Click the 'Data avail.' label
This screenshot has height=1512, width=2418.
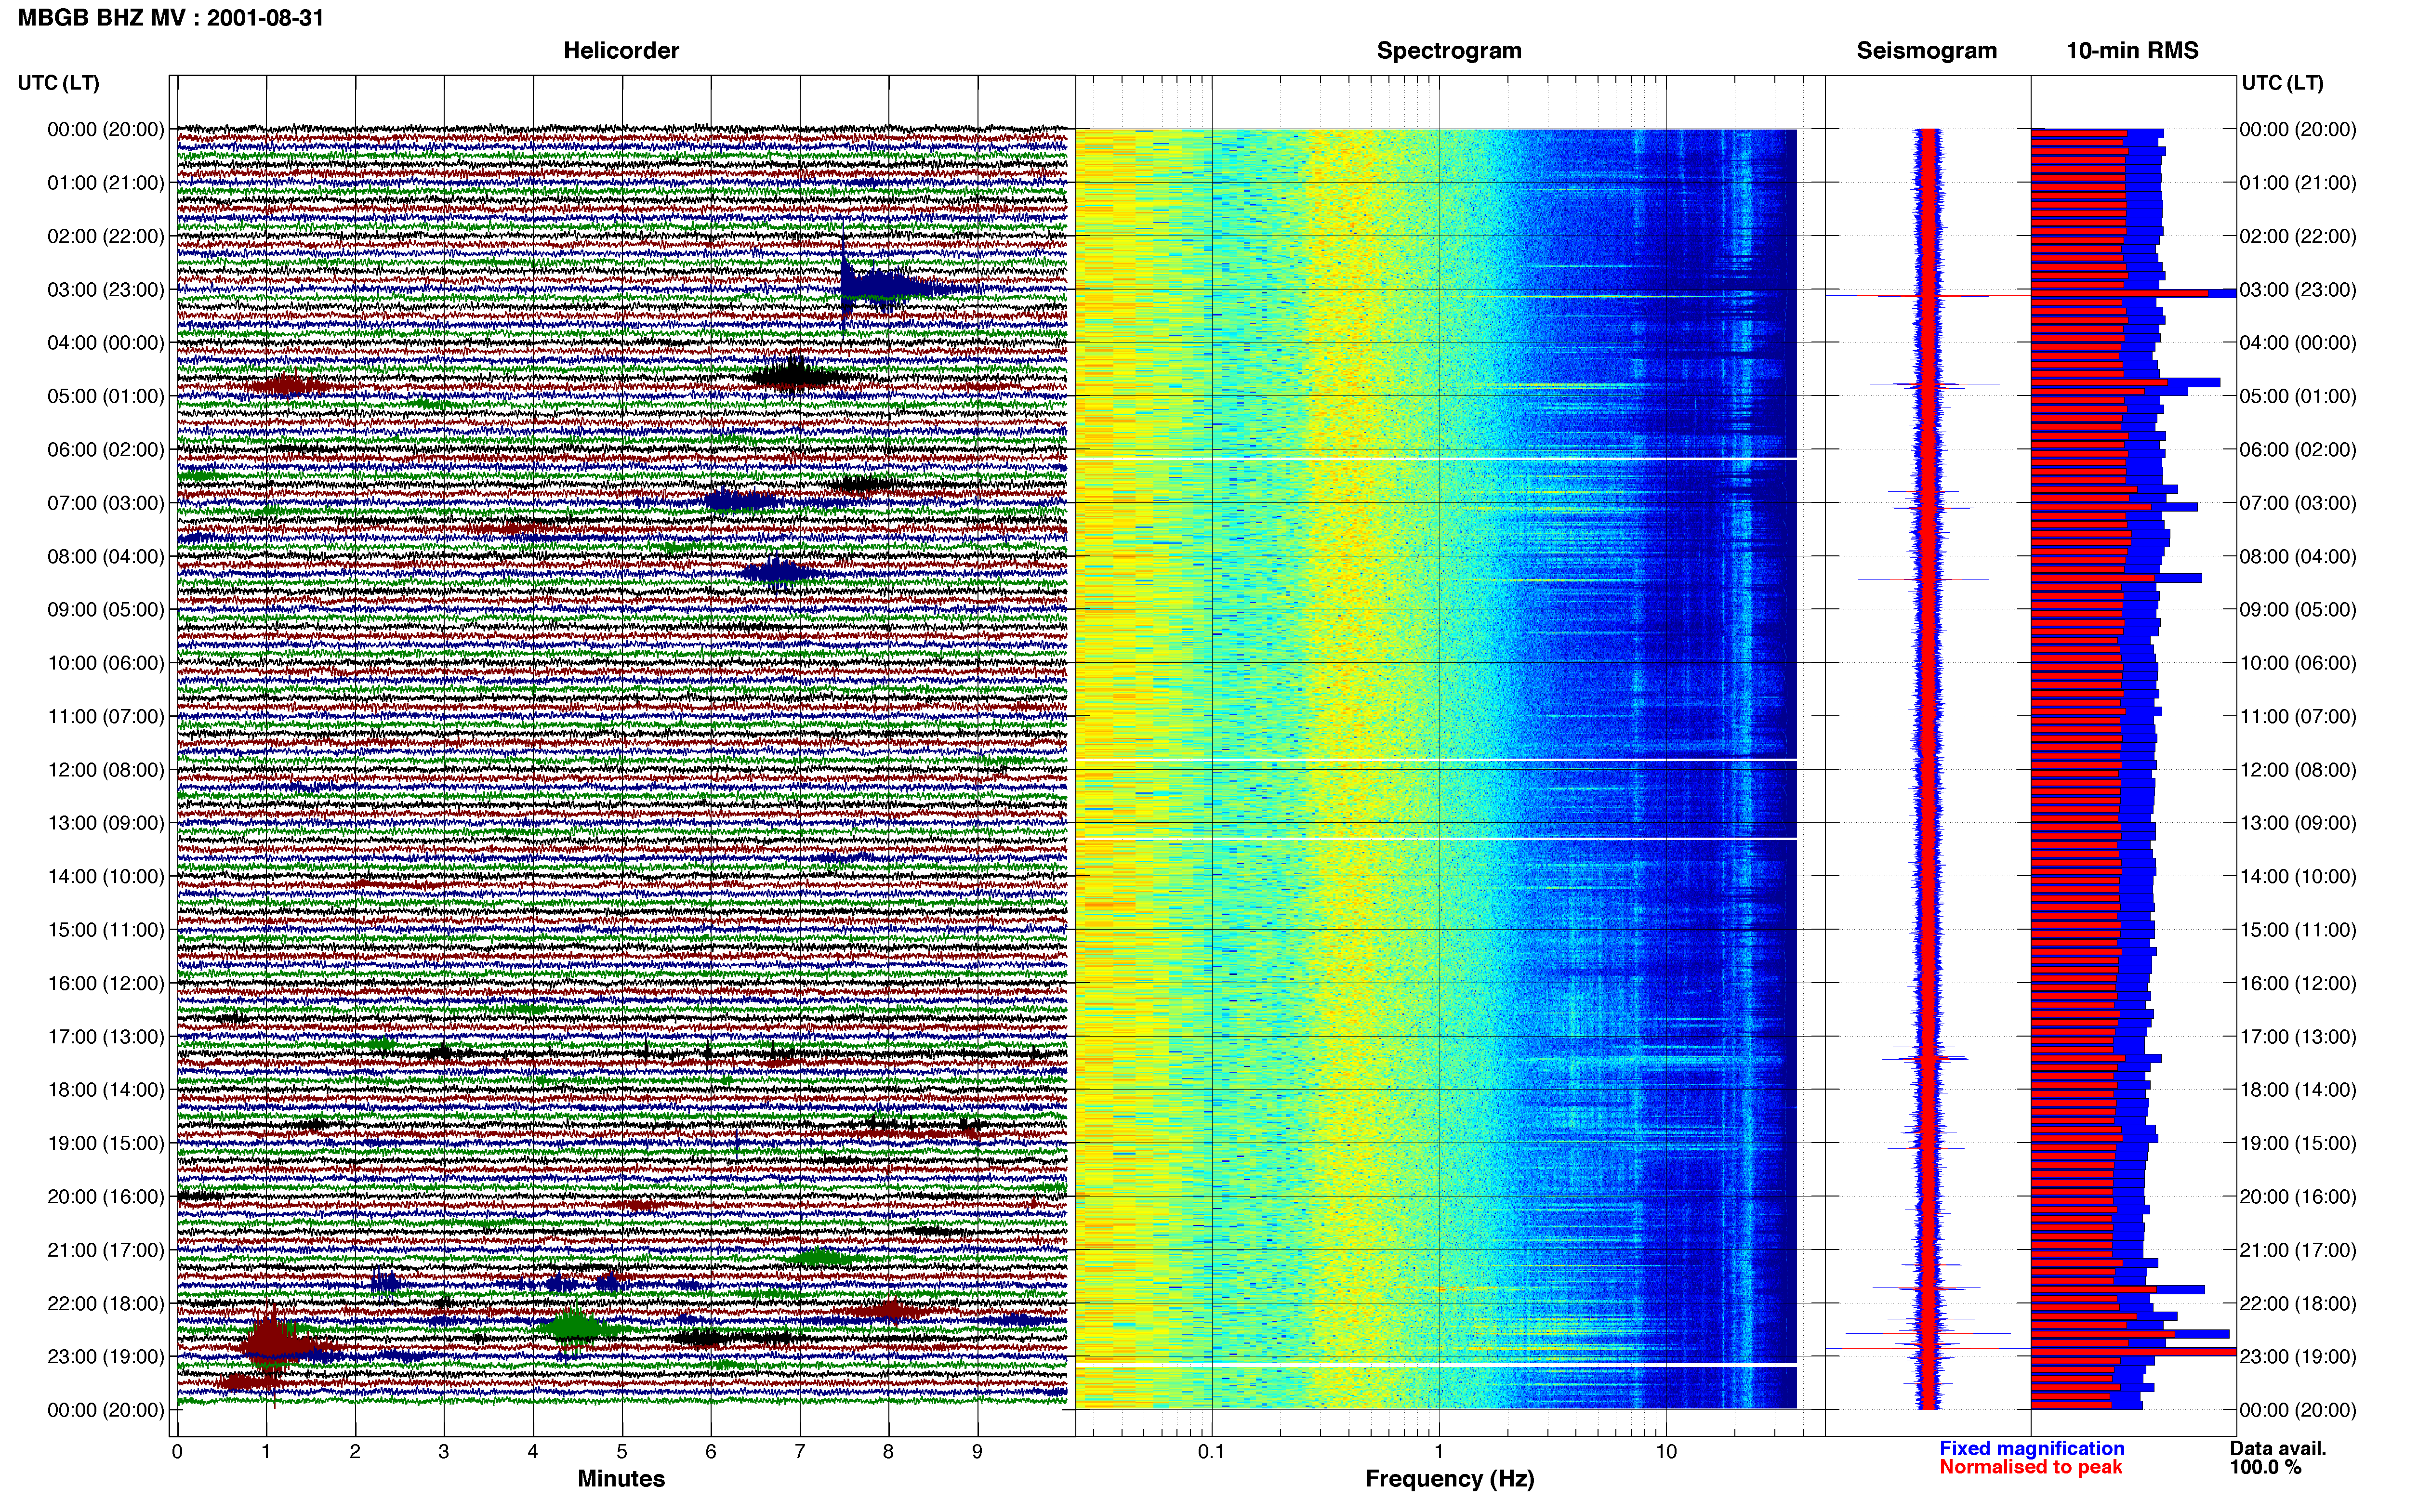click(2278, 1449)
